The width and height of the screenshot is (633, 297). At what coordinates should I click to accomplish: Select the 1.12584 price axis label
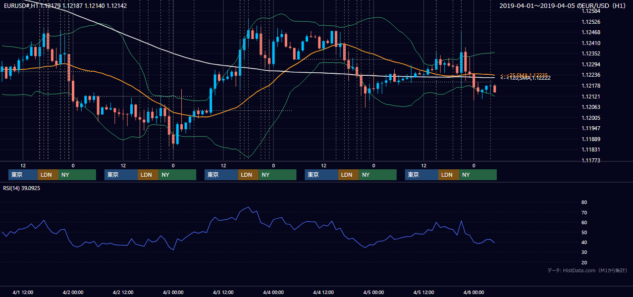click(x=591, y=11)
